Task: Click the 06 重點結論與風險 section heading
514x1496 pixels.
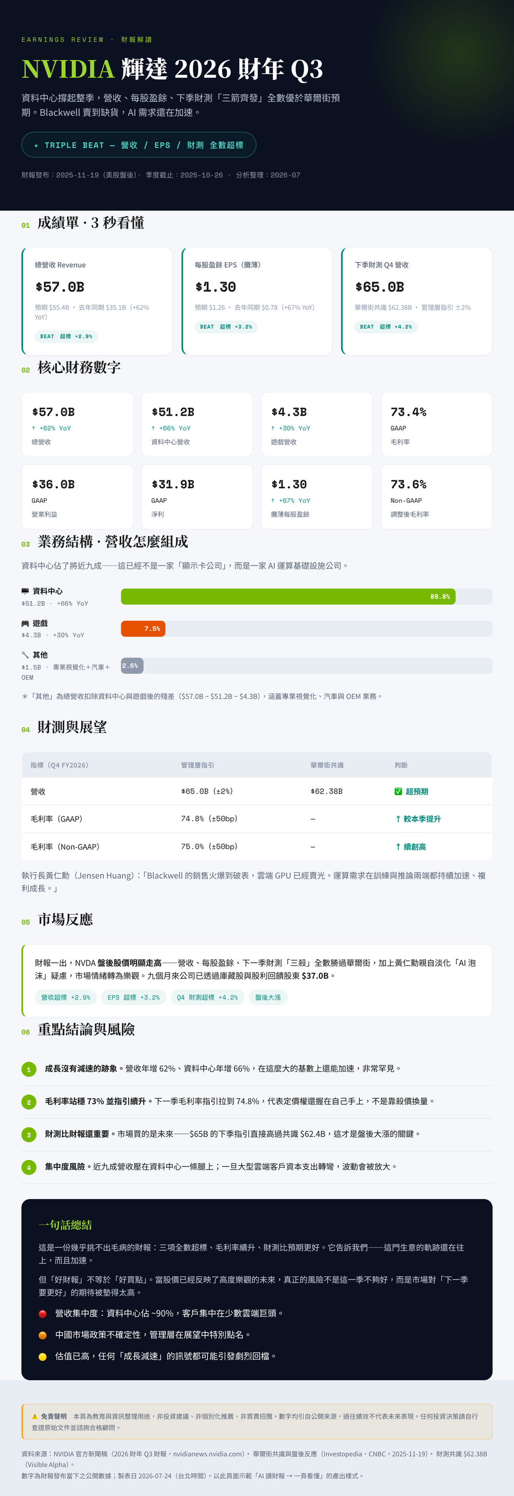Action: coord(78,1030)
